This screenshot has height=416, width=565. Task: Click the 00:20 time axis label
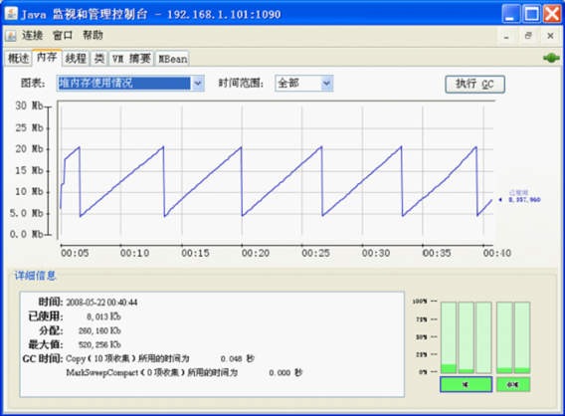pos(256,253)
